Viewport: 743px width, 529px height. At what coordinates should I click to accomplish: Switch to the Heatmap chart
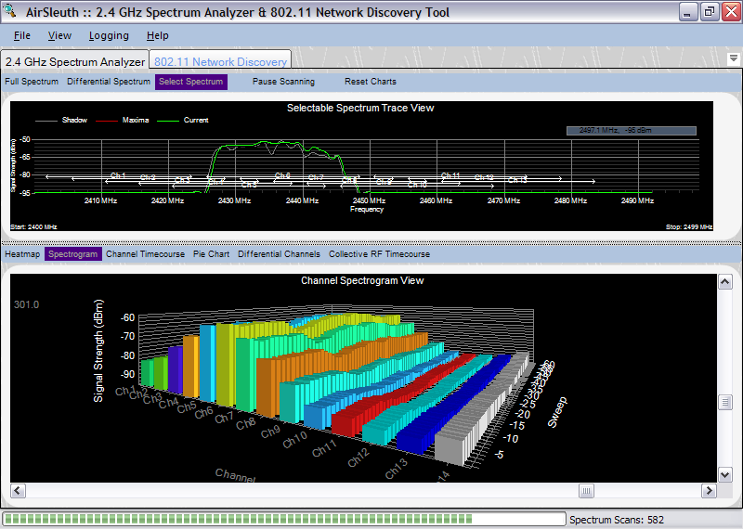tap(22, 254)
